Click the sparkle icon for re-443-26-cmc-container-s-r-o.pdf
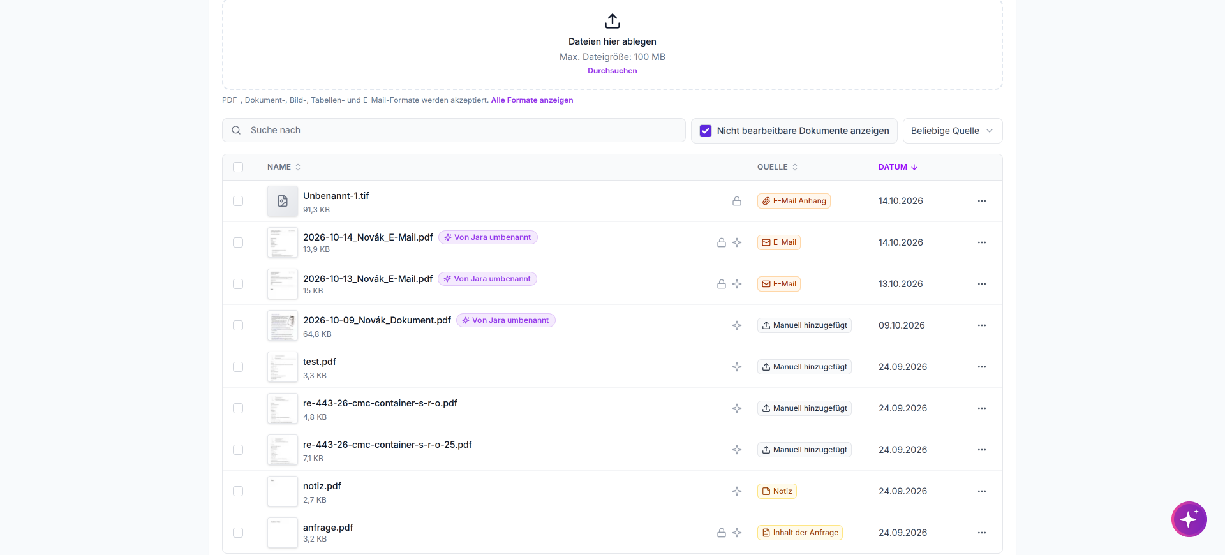The height and width of the screenshot is (555, 1225). click(x=737, y=408)
